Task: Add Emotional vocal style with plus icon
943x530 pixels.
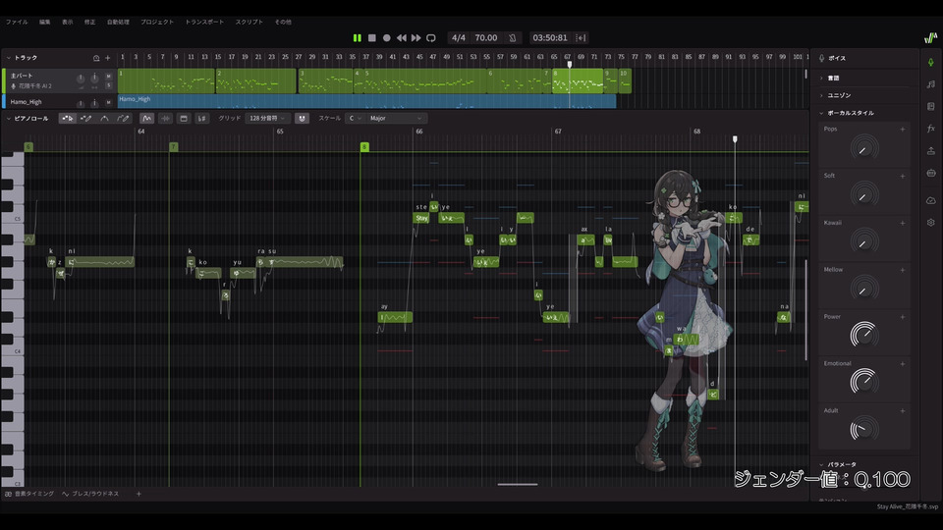Action: pos(902,363)
